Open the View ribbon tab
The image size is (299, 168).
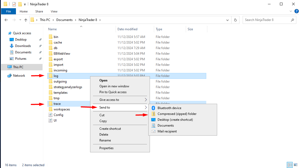click(54, 11)
